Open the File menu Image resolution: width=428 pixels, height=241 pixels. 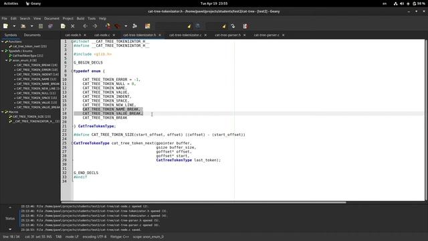tap(5, 19)
